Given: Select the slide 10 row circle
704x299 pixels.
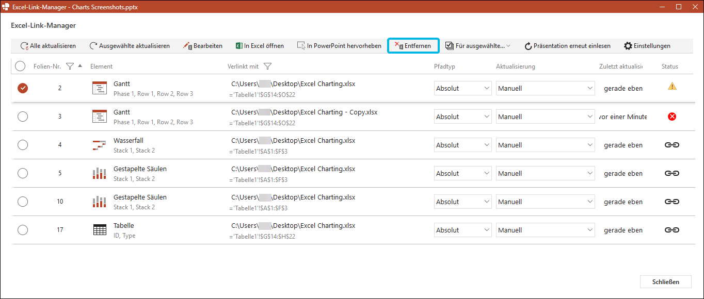Looking at the screenshot, I should 23,202.
